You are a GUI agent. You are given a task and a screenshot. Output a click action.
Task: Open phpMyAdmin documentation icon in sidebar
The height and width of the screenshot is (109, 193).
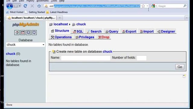coord(28,33)
